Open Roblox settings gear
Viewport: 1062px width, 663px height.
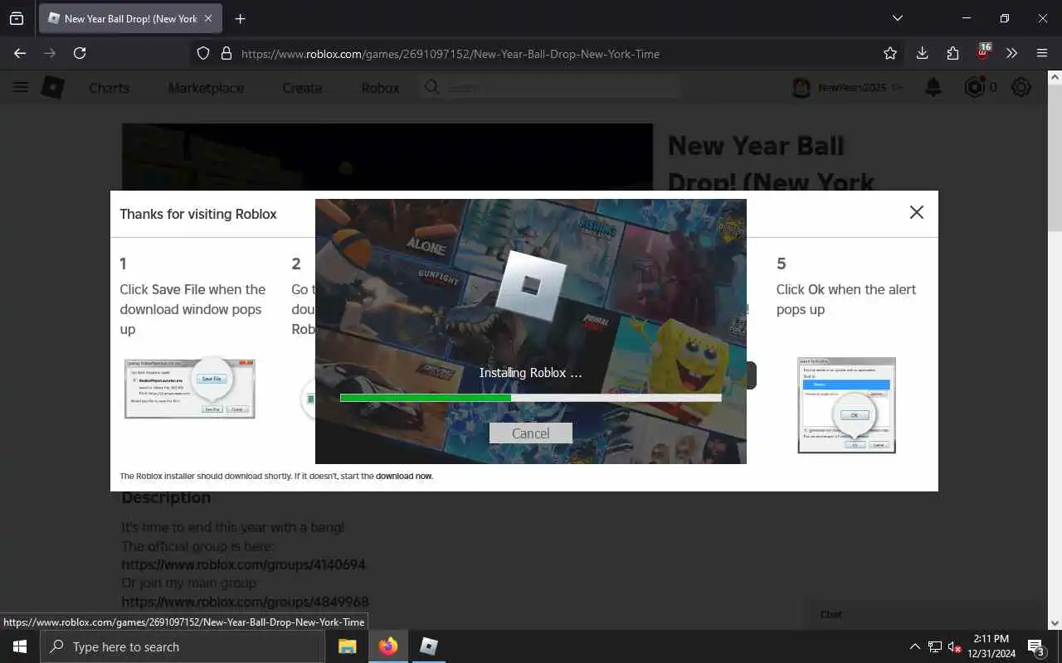click(x=1021, y=87)
